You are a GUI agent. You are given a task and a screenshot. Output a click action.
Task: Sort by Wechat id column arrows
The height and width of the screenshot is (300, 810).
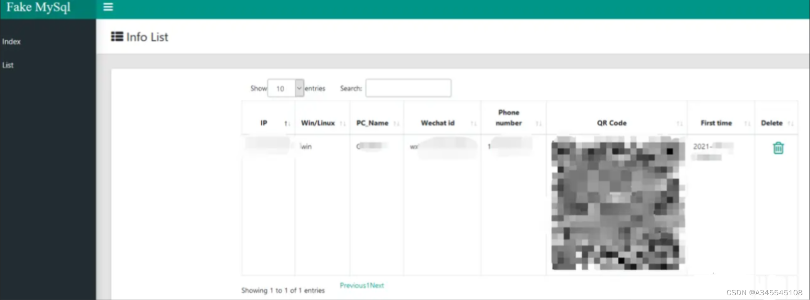[x=474, y=124]
